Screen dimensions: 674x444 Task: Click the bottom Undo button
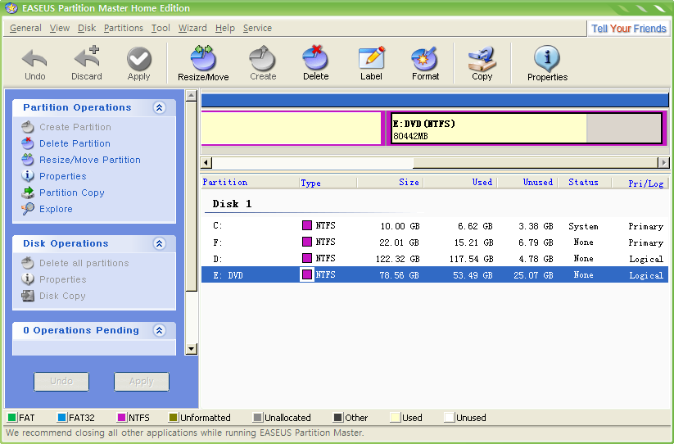(61, 381)
